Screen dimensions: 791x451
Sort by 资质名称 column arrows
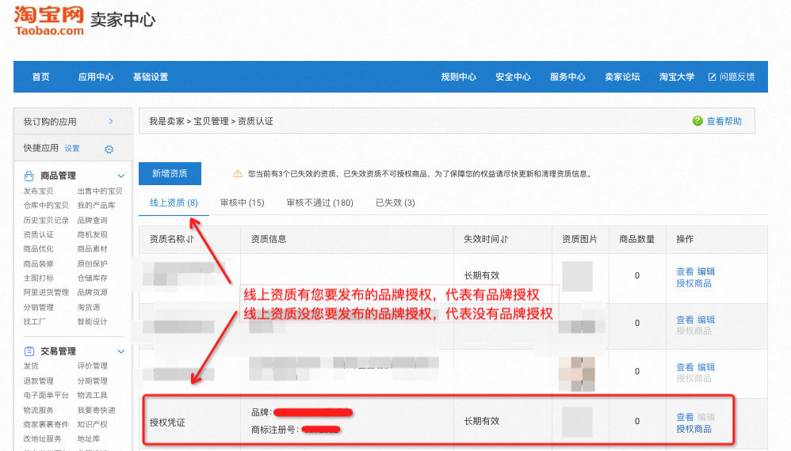point(190,239)
